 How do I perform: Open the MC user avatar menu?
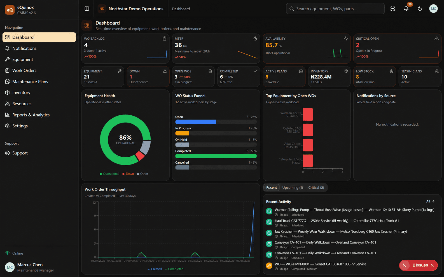[433, 9]
